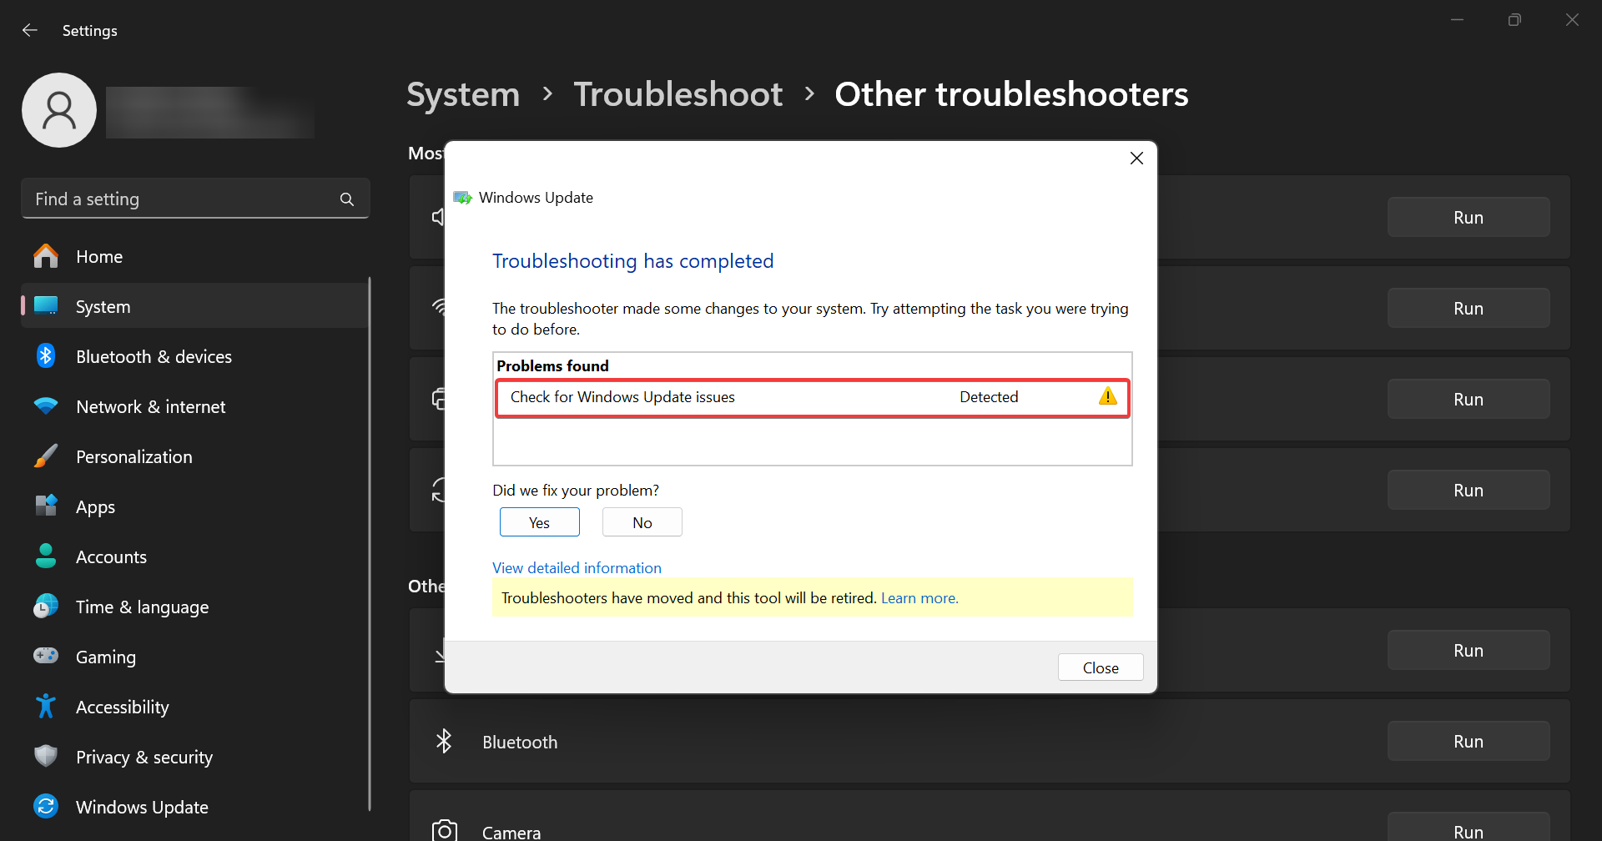Select Time & language in sidebar
The height and width of the screenshot is (841, 1602).
pyautogui.click(x=142, y=607)
